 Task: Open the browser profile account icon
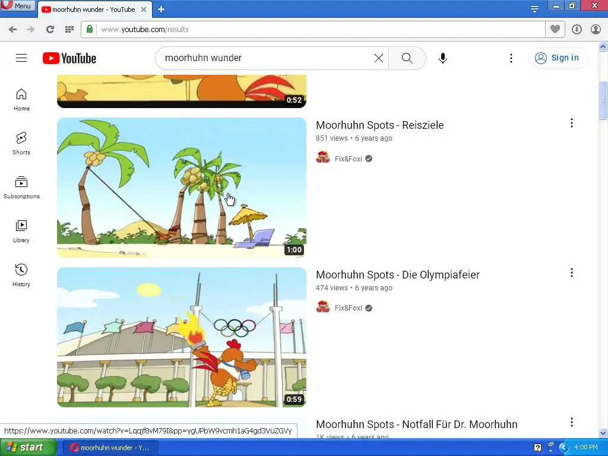click(596, 30)
